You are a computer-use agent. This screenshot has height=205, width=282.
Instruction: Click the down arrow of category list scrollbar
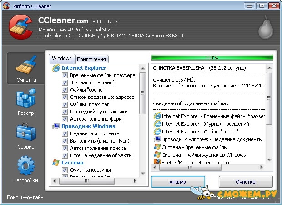pos(143,174)
